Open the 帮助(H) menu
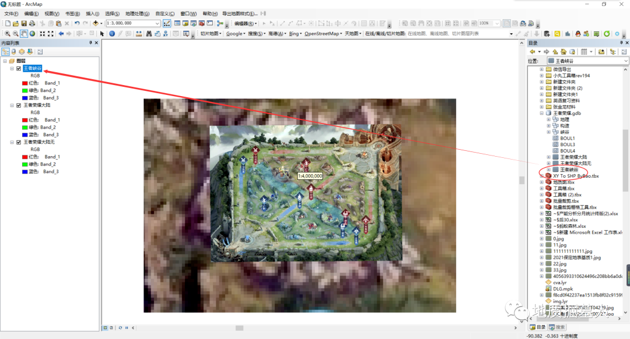This screenshot has width=630, height=339. coord(210,13)
